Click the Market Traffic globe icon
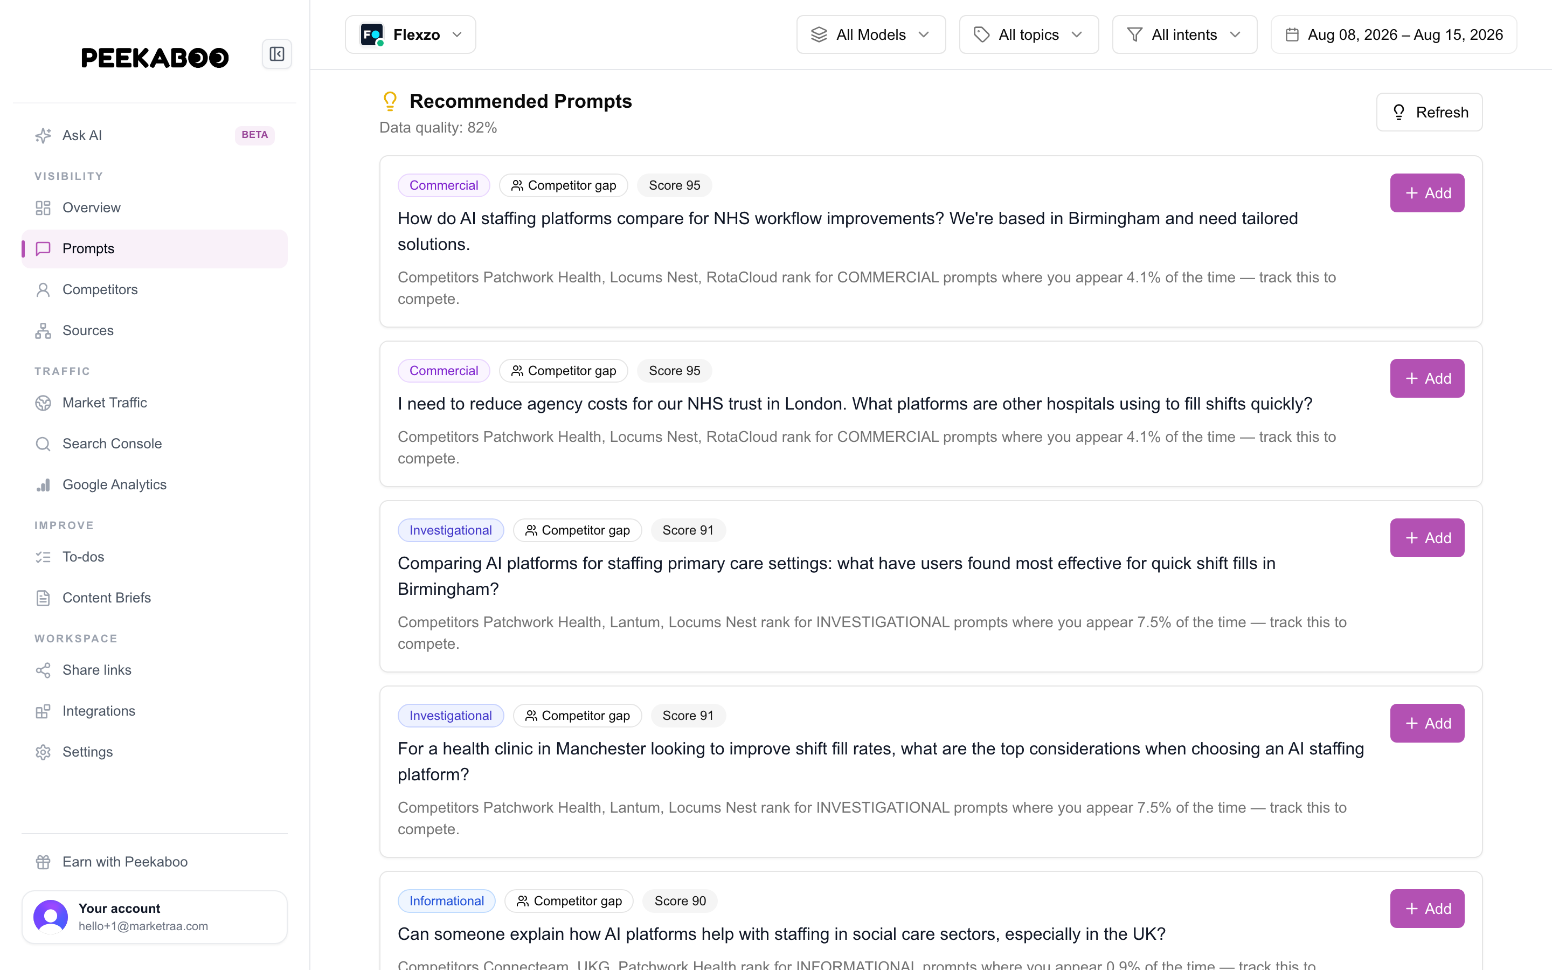The height and width of the screenshot is (970, 1552). pyautogui.click(x=43, y=403)
